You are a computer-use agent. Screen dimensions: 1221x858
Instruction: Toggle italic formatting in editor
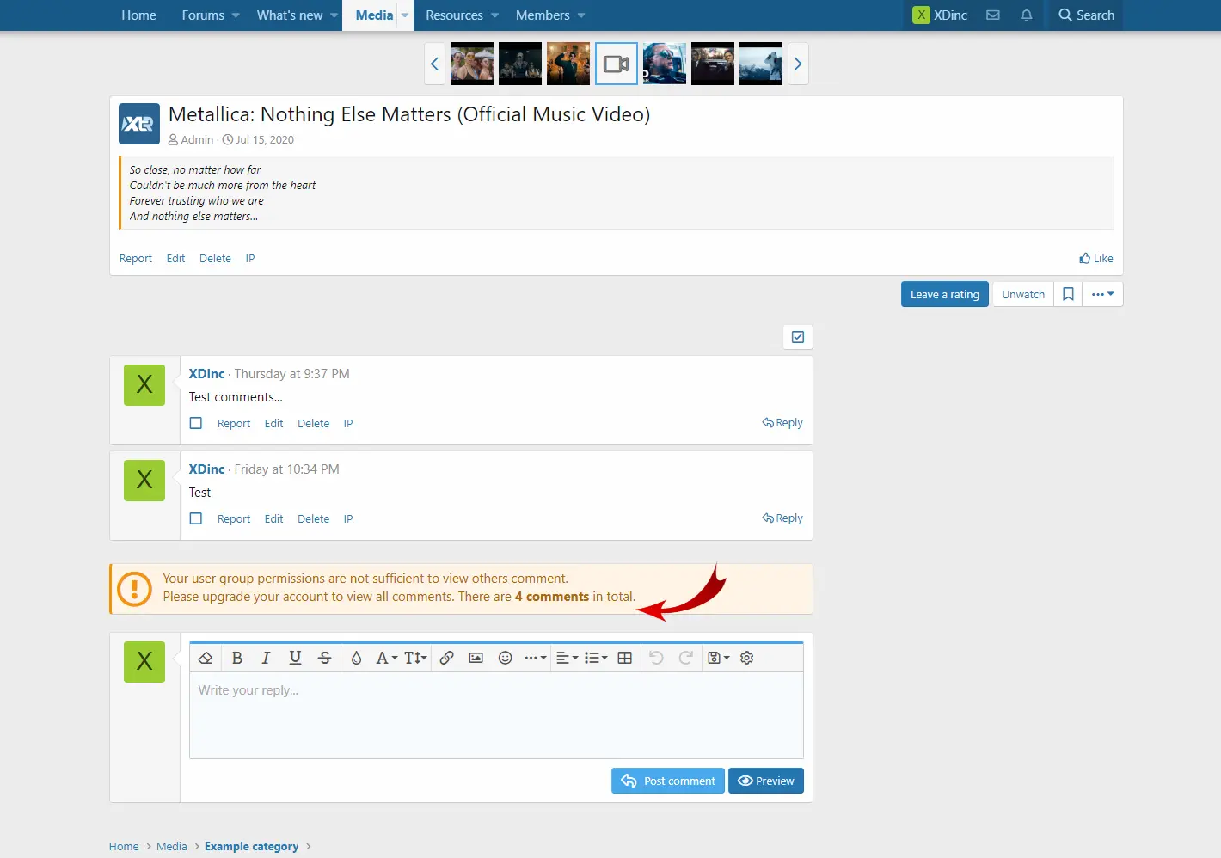pos(266,658)
